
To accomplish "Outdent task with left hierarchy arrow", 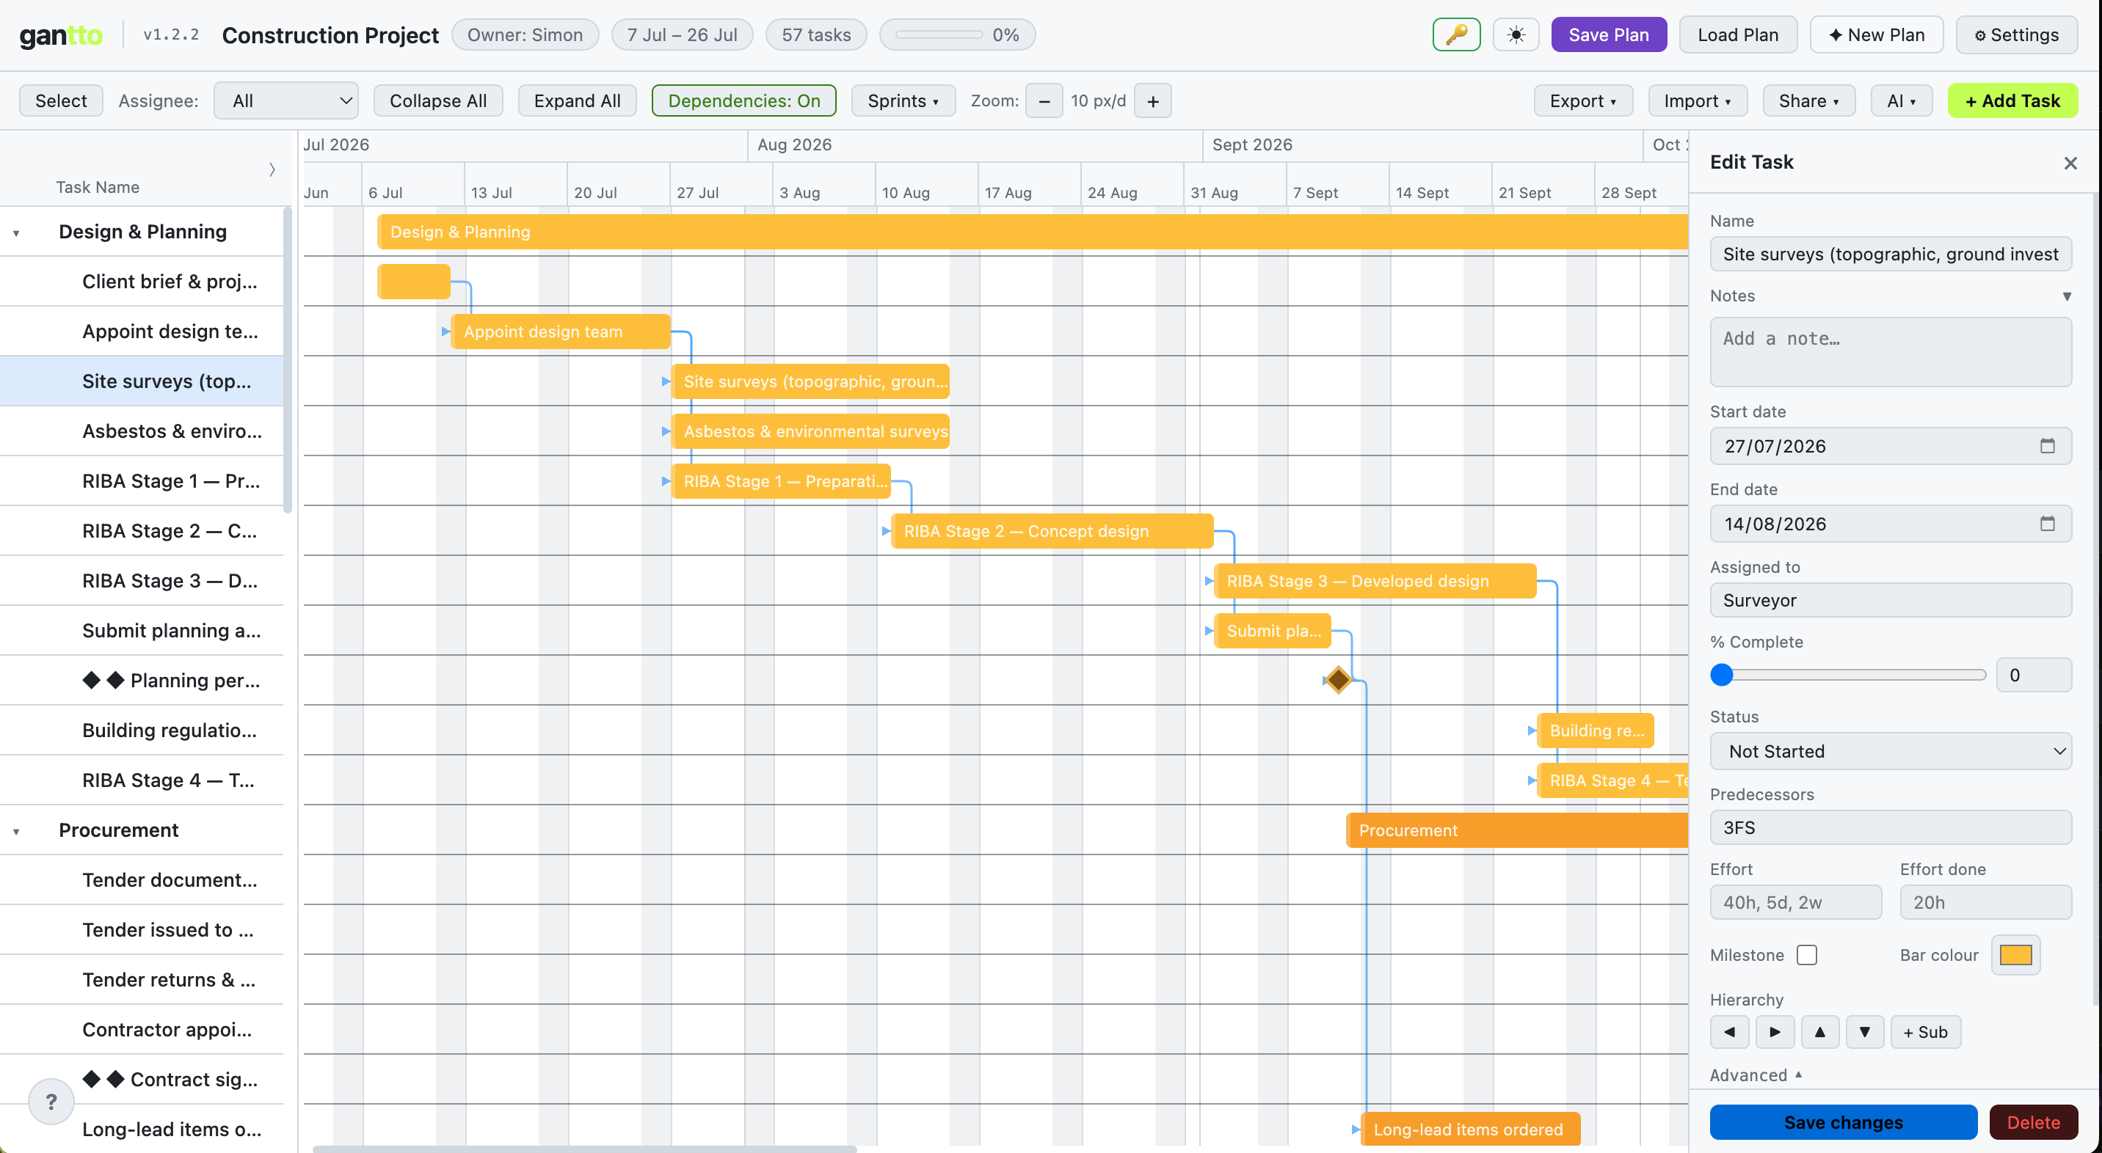I will (1729, 1031).
